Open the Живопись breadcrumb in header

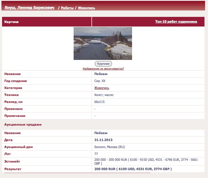pos(86,8)
